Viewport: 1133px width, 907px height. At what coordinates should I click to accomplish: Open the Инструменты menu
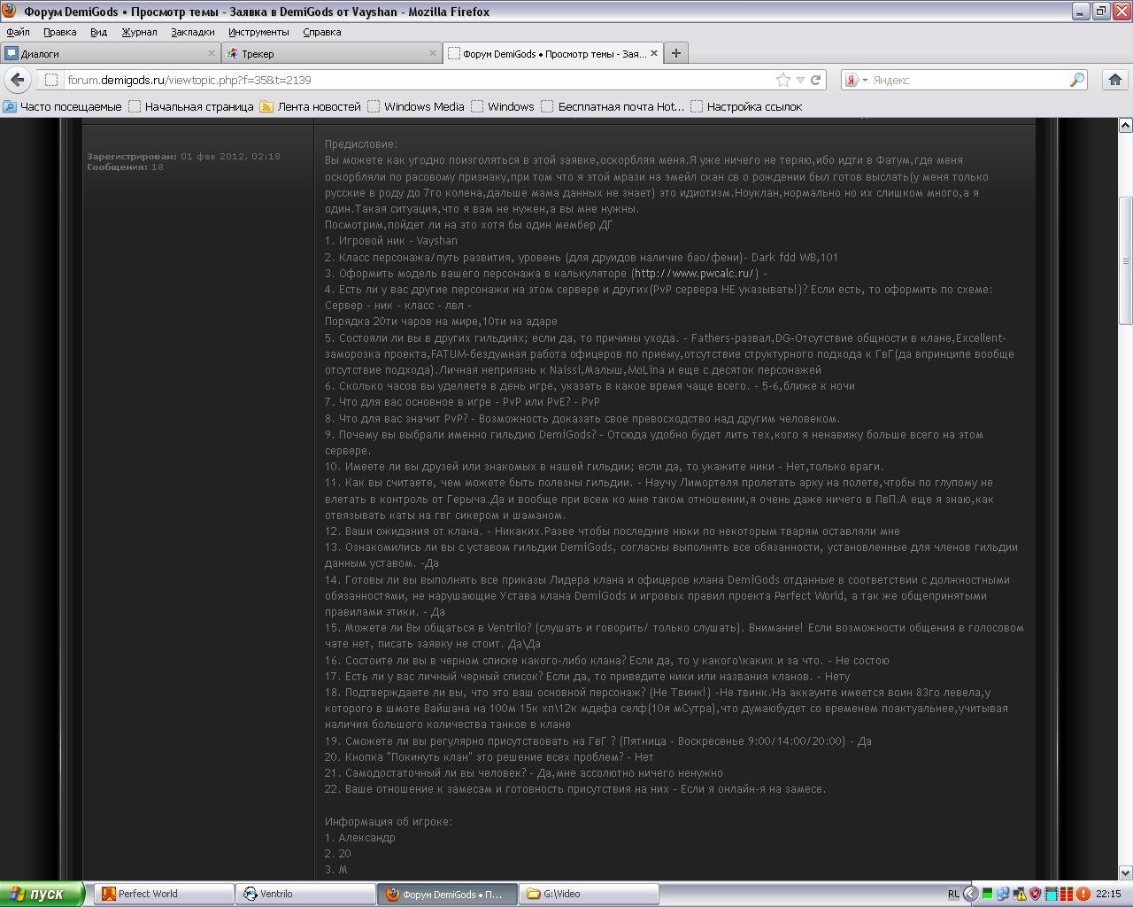coord(258,32)
